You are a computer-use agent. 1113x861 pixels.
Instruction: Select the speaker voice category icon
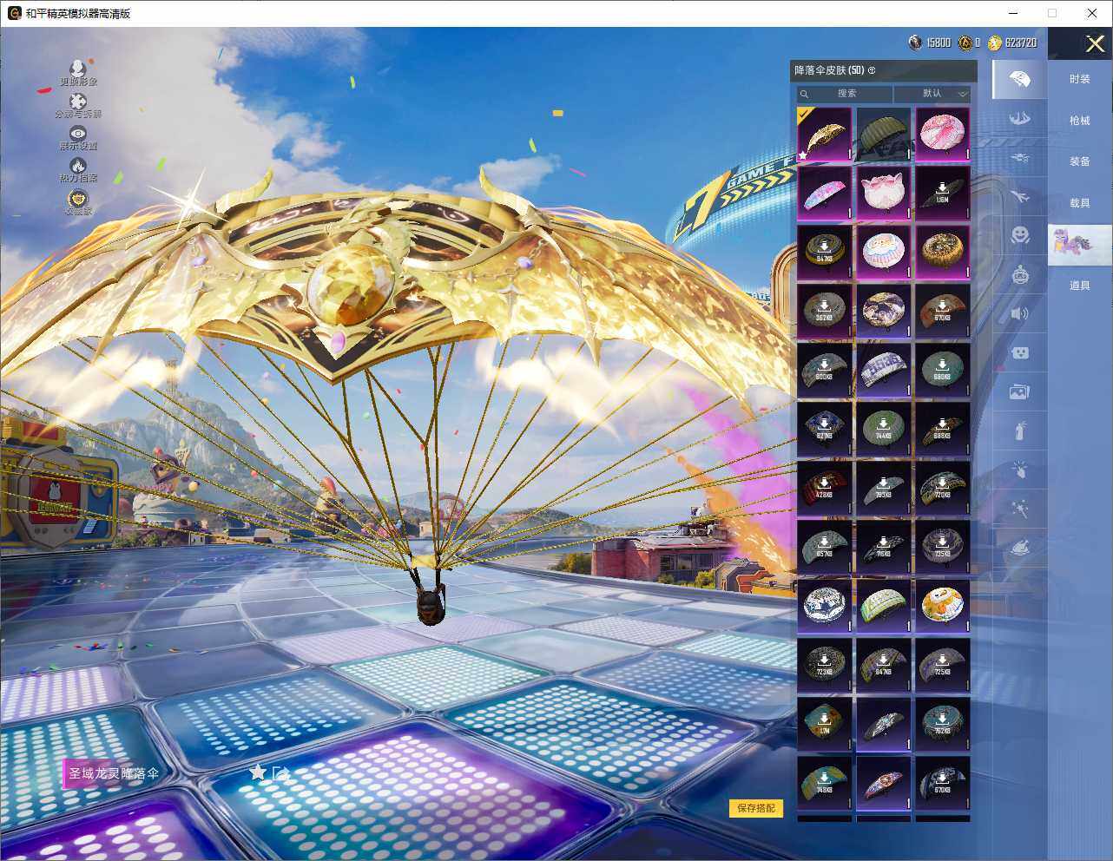(x=1020, y=313)
